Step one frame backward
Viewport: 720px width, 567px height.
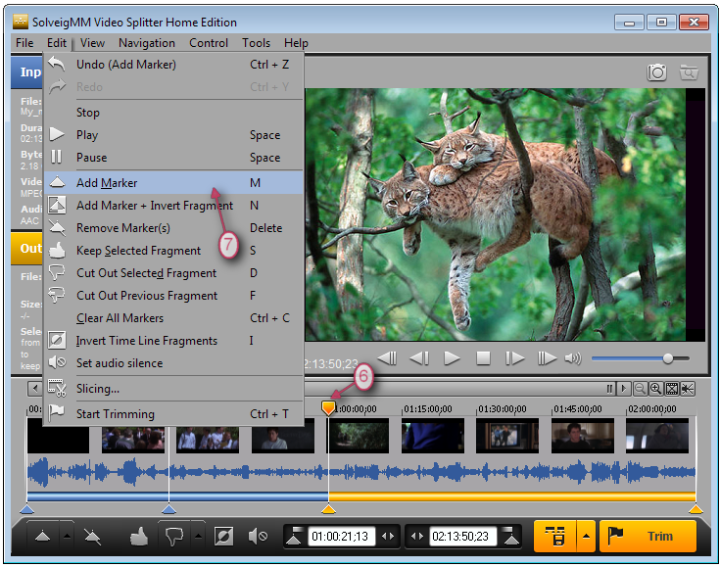(419, 358)
